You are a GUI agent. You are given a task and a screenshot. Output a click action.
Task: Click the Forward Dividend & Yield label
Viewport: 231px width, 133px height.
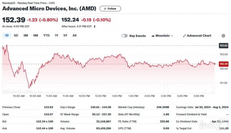pyautogui.click(x=191, y=114)
